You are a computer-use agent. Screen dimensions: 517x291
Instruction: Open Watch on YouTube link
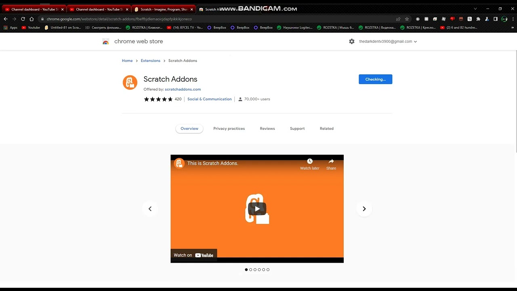194,255
